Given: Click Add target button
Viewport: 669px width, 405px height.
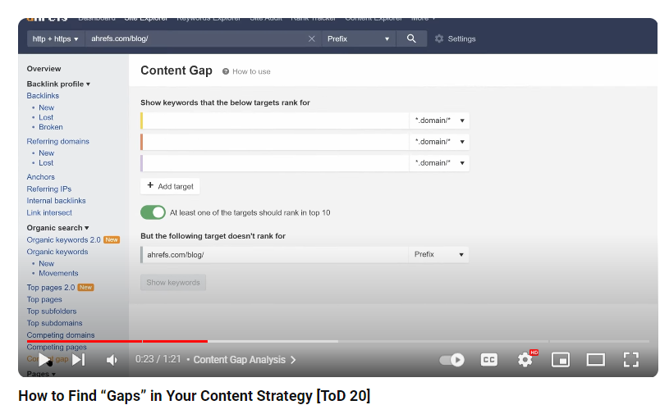Looking at the screenshot, I should point(170,186).
